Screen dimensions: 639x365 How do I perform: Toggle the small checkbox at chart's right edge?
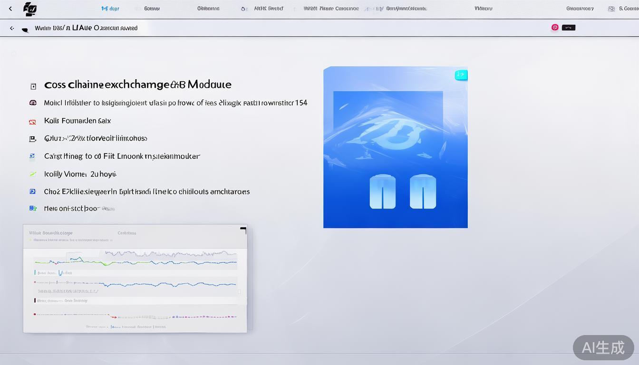tap(239, 292)
